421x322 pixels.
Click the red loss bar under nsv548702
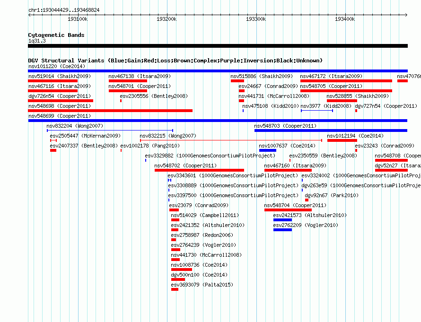pyautogui.click(x=199, y=170)
